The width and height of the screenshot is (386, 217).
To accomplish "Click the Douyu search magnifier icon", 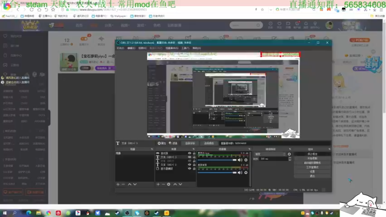I will [x=258, y=25].
